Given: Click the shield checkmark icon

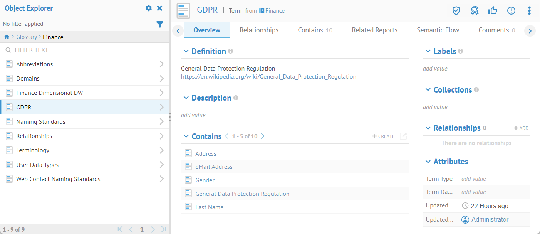Looking at the screenshot, I should 456,11.
